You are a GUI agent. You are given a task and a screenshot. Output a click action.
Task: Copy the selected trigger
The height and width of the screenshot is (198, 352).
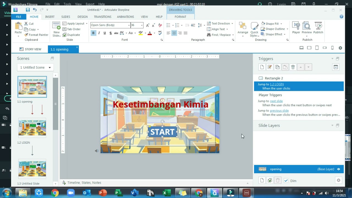(x=277, y=67)
